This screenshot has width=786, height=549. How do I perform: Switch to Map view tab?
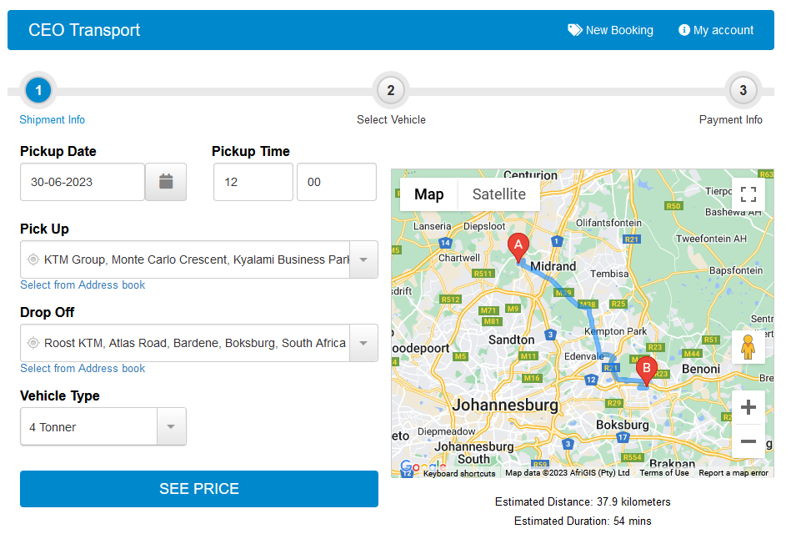428,194
